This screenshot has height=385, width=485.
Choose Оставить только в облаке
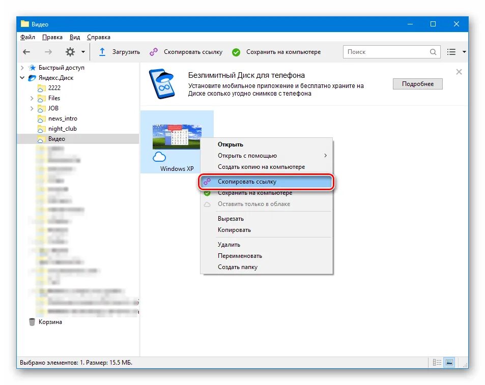click(x=267, y=204)
